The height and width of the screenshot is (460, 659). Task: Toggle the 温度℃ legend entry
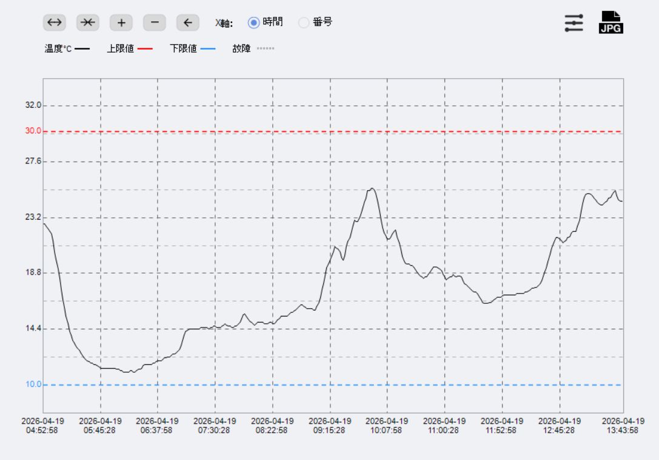(67, 48)
